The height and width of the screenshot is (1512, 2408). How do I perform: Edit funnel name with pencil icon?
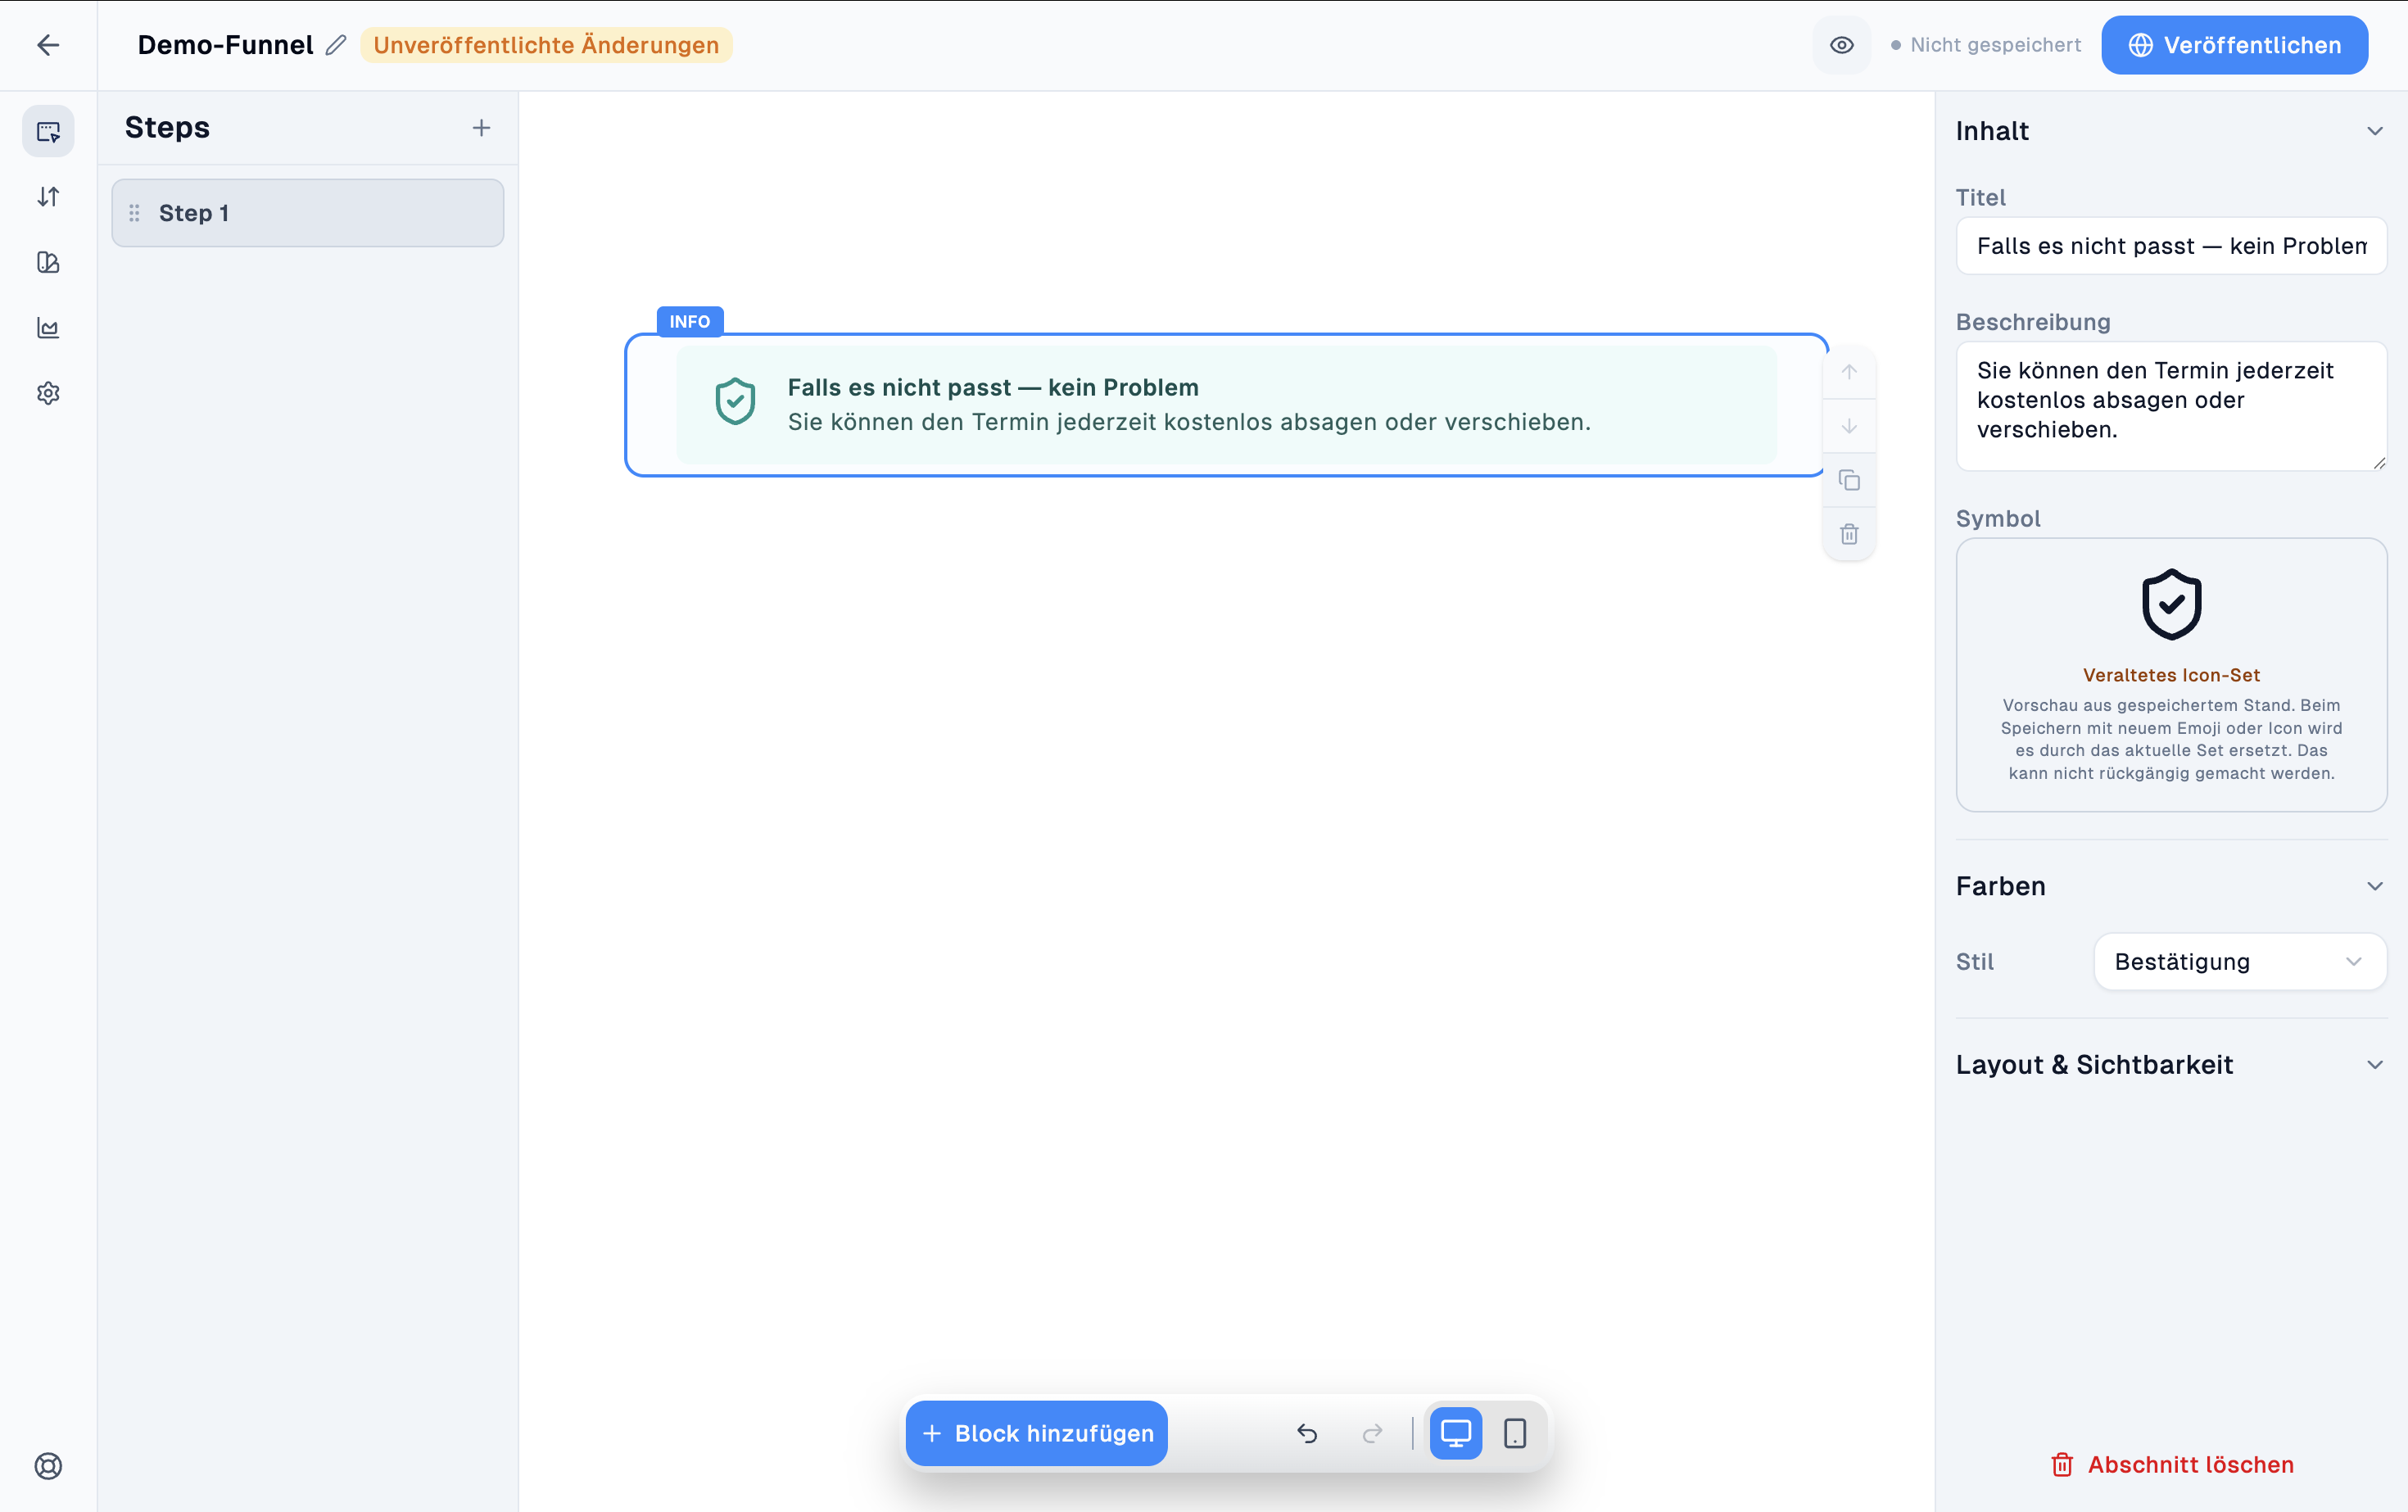point(336,45)
